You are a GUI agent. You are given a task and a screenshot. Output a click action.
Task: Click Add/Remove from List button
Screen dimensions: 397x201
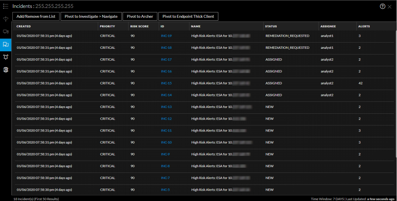36,16
